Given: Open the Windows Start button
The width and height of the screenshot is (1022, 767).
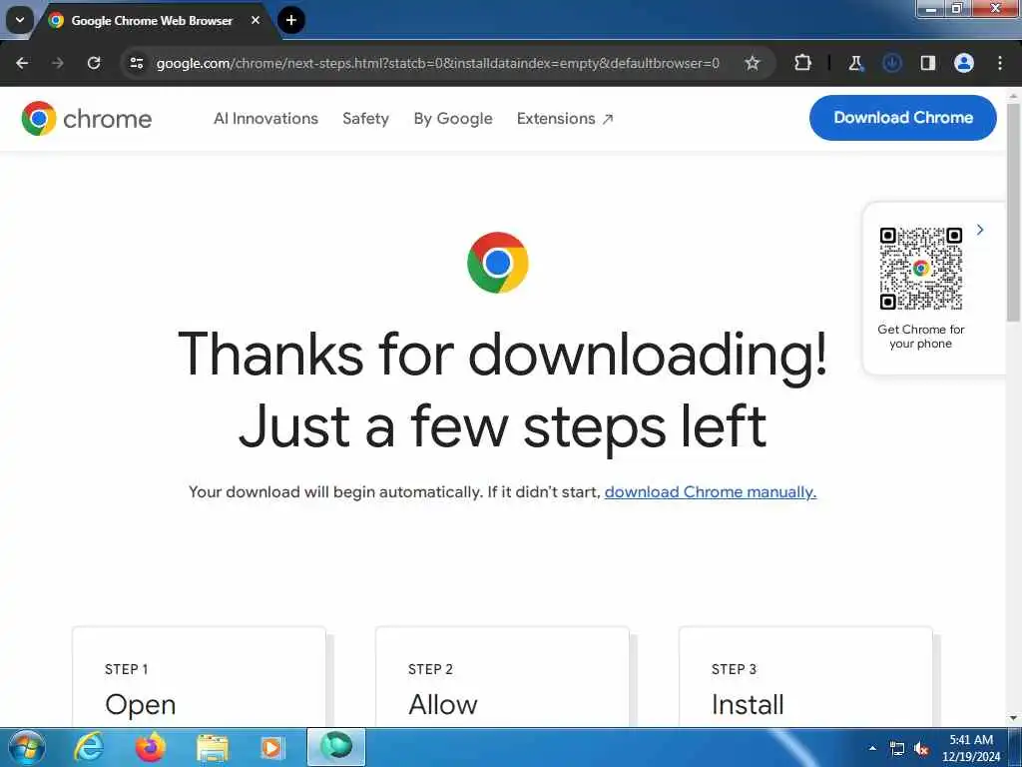Looking at the screenshot, I should pos(27,747).
